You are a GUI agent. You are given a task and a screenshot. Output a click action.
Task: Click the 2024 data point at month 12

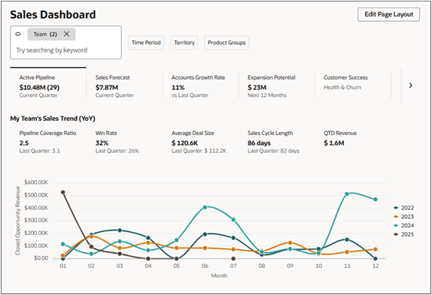pyautogui.click(x=376, y=200)
